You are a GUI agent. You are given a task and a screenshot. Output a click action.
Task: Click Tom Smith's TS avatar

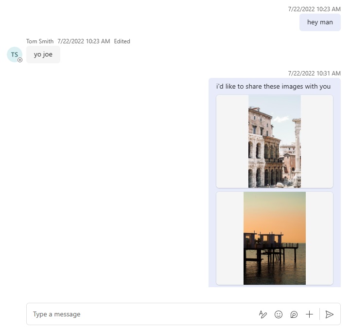pos(14,55)
